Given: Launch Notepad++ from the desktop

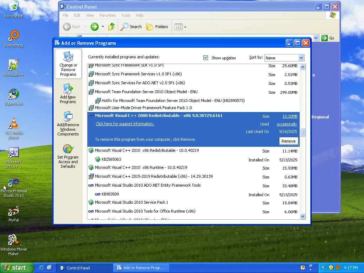Looking at the screenshot, I should (14, 68).
